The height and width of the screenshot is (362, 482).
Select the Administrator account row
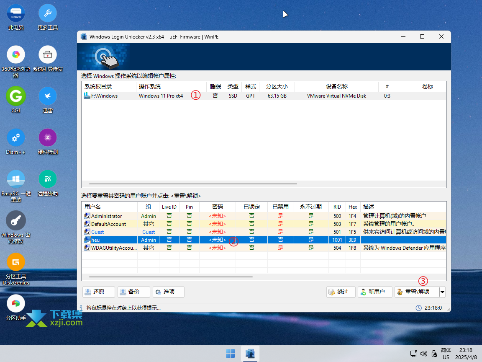tap(107, 216)
